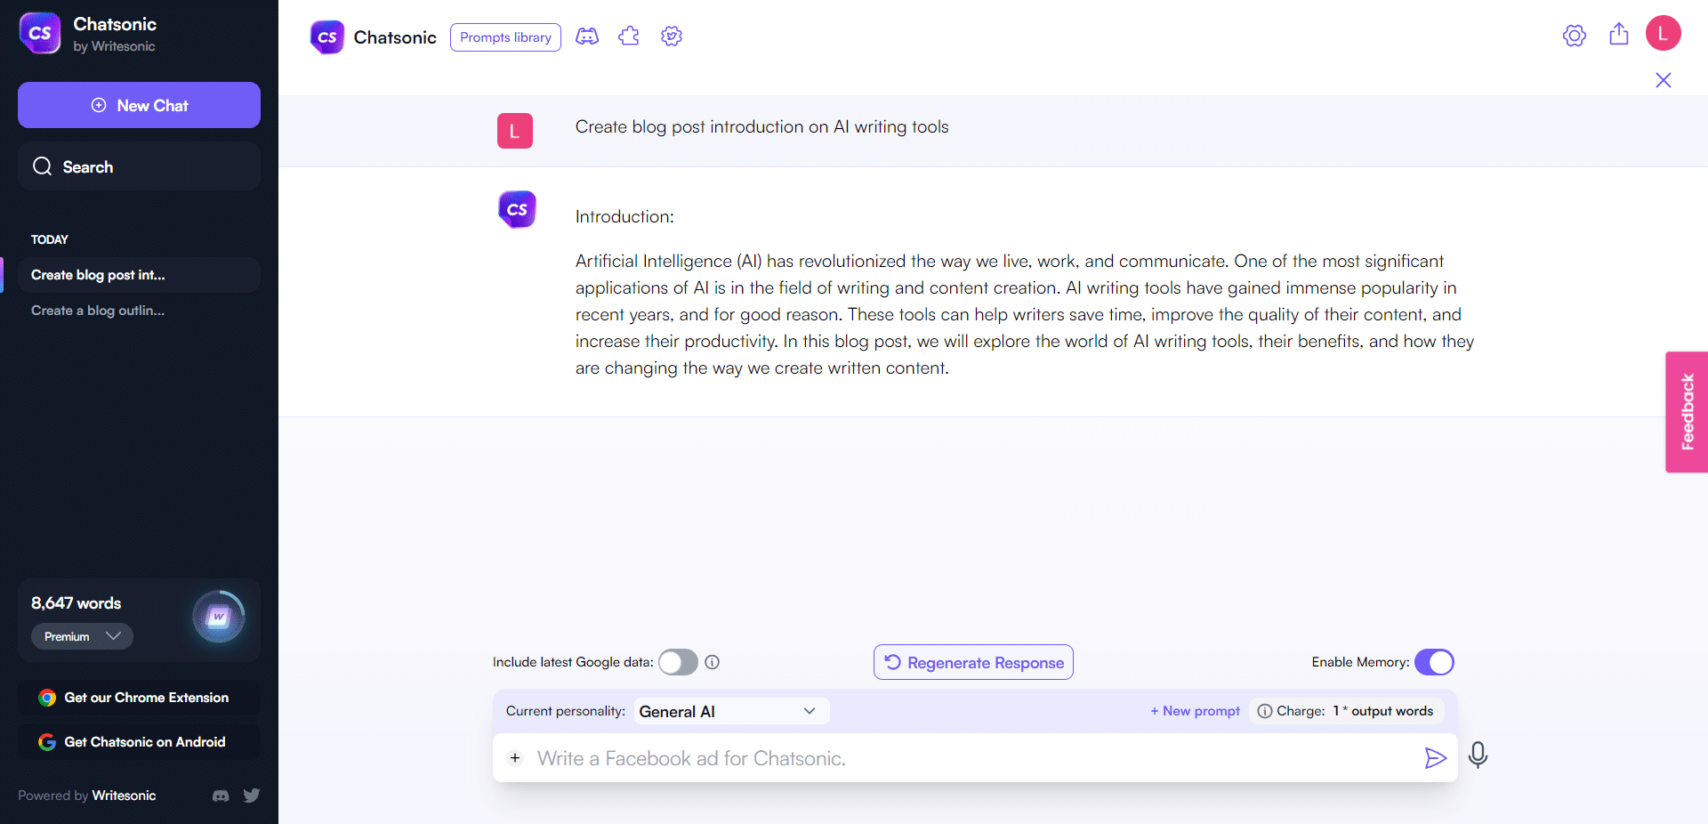Open the puzzle-piece extension icon in the header
This screenshot has height=824, width=1708.
coord(629,36)
